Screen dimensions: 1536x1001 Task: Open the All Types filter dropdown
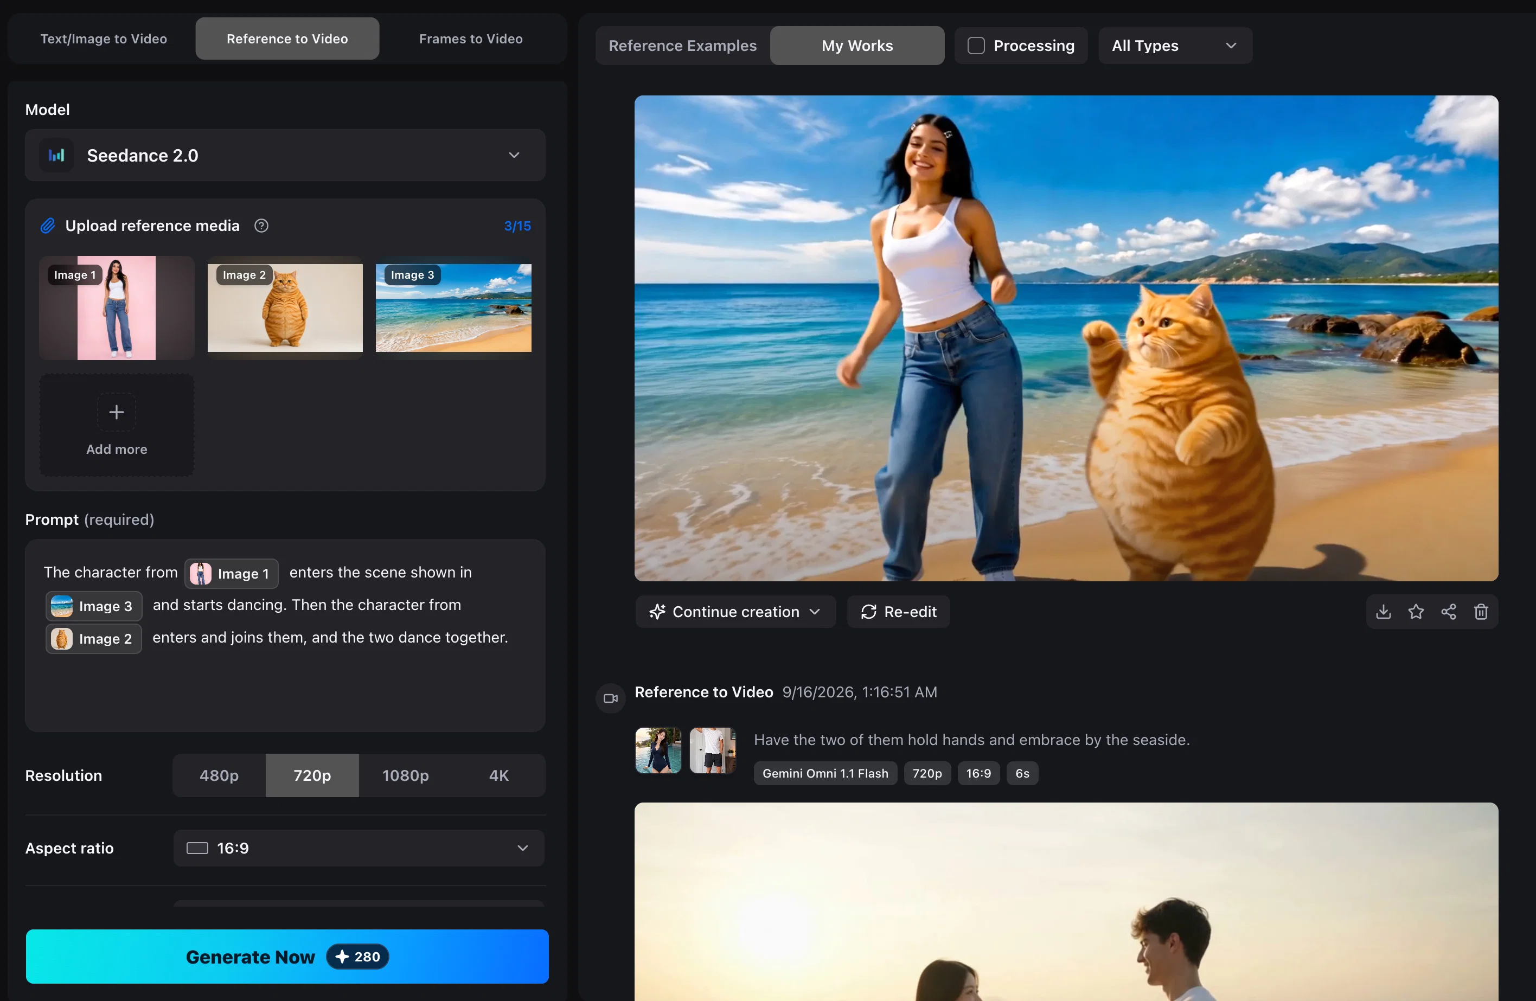[1175, 46]
